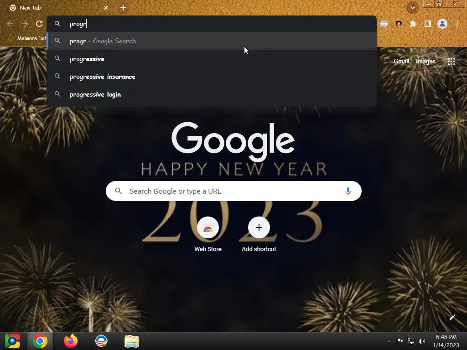Close the New Tab tab
This screenshot has width=467, height=350.
pyautogui.click(x=106, y=8)
